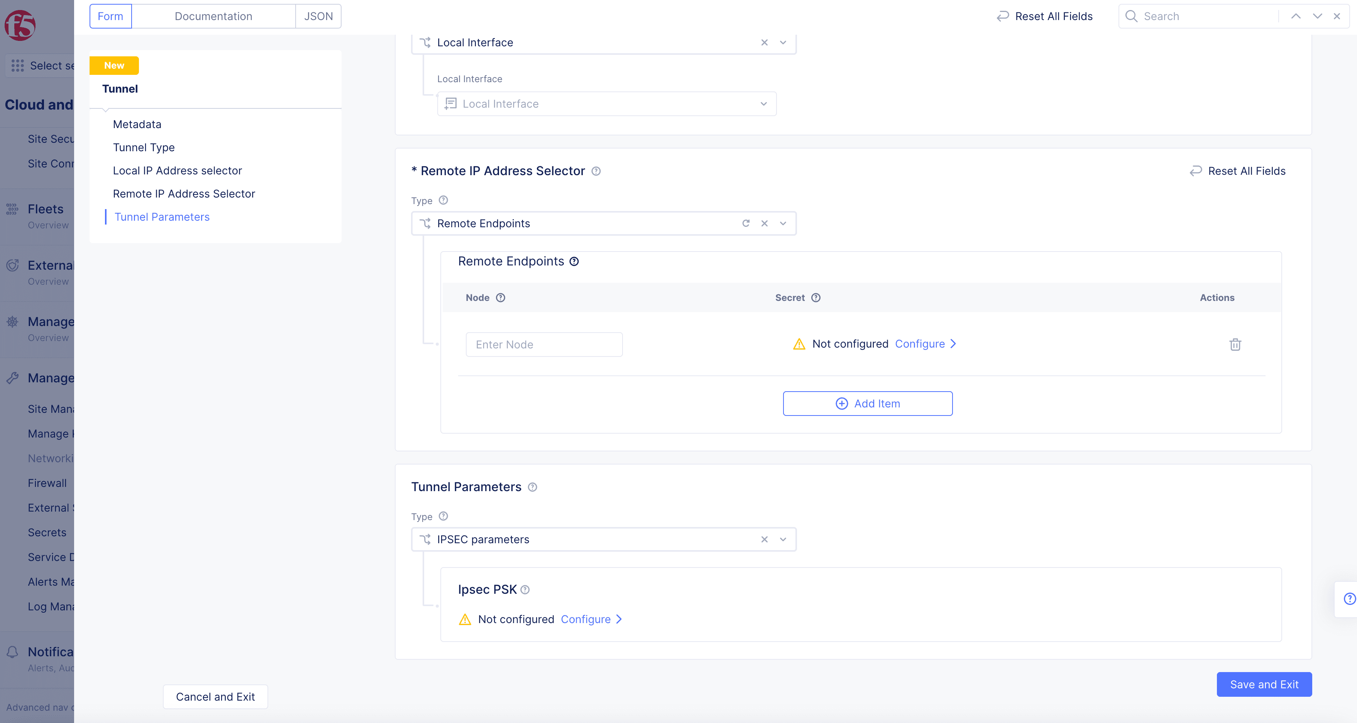1357x723 pixels.
Task: Jump to Tunnel Parameters section
Action: 162,217
